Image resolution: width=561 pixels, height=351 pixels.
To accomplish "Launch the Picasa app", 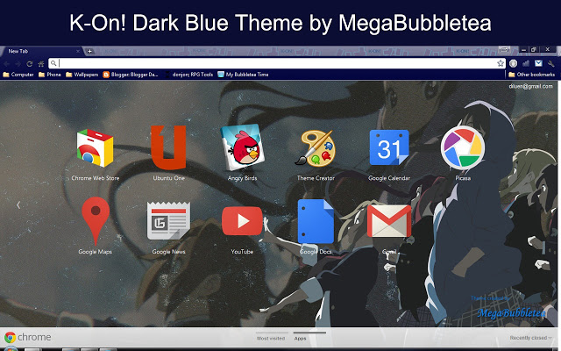I will coord(463,147).
